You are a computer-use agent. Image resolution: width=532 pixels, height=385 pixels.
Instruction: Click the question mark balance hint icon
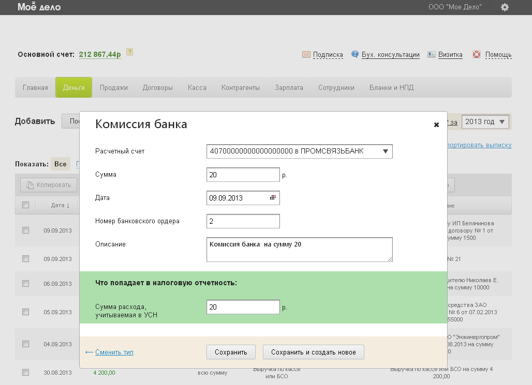click(x=129, y=52)
